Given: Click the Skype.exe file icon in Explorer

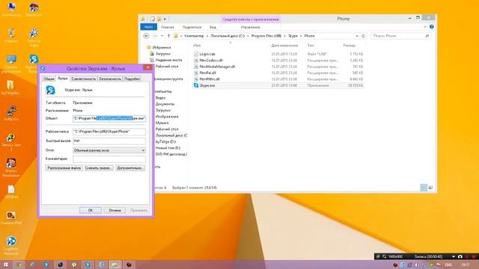Looking at the screenshot, I should (196, 85).
